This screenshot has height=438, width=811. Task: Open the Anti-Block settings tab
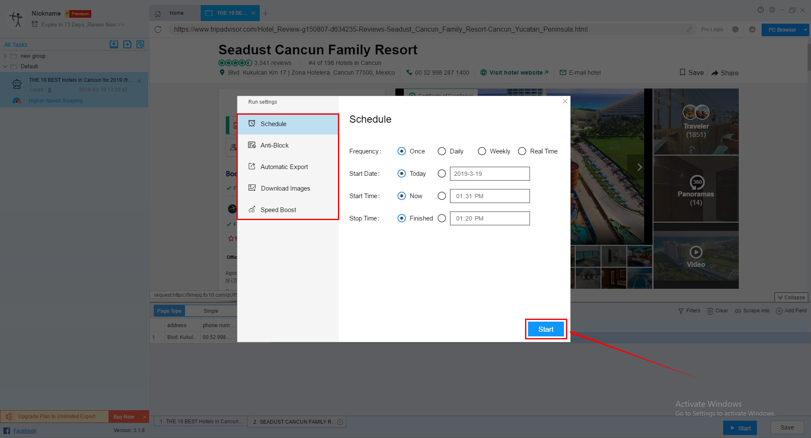[288, 145]
